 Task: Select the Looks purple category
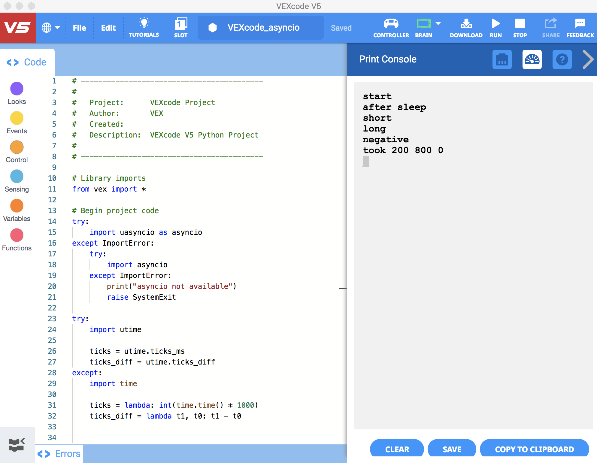point(17,93)
